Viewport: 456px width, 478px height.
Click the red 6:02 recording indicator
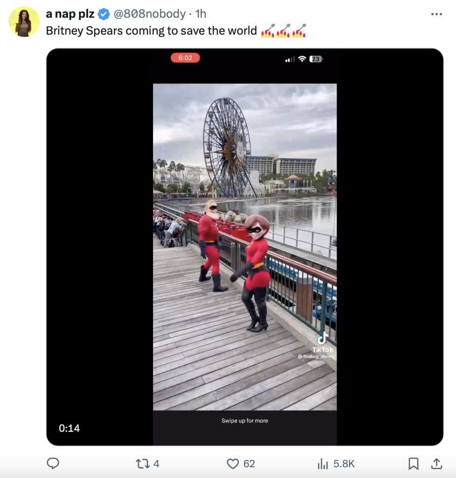point(185,58)
